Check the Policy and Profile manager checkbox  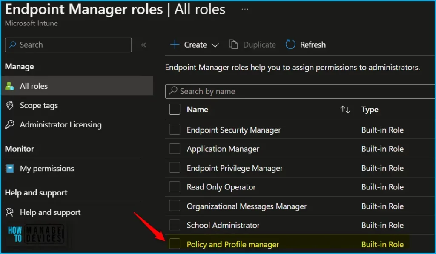175,244
